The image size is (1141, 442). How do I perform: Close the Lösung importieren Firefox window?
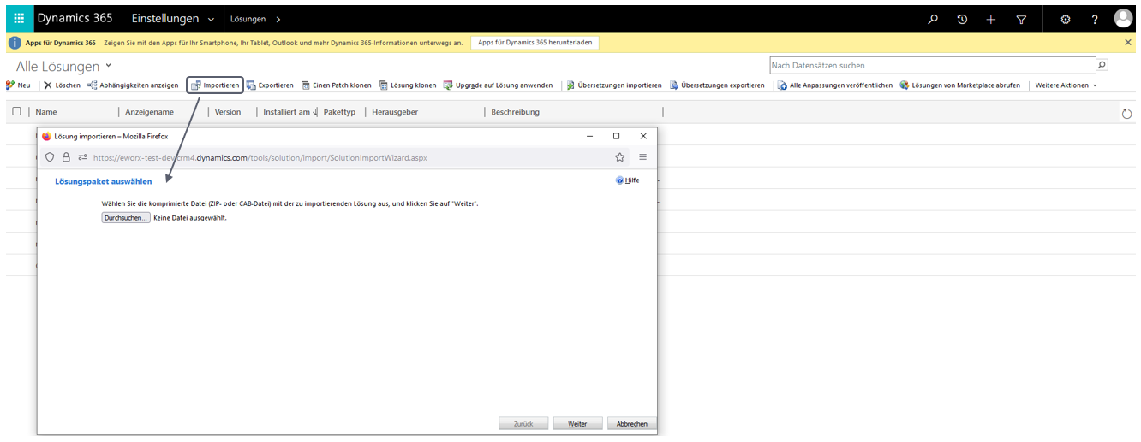(643, 136)
